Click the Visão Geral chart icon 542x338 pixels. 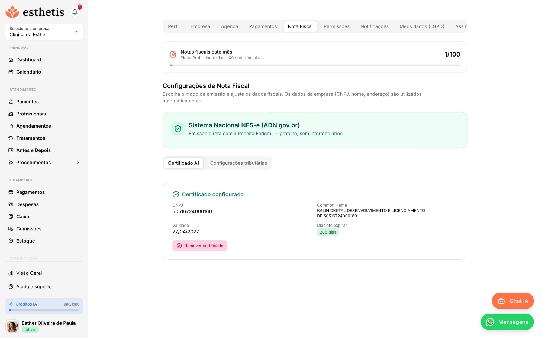11,273
